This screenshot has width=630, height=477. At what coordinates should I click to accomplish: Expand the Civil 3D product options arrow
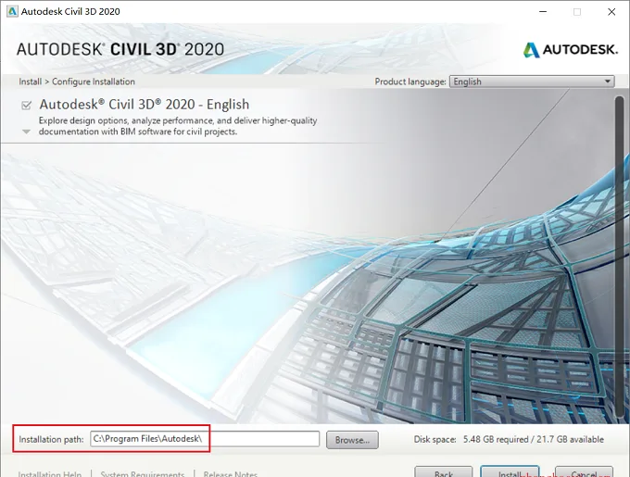click(x=26, y=132)
